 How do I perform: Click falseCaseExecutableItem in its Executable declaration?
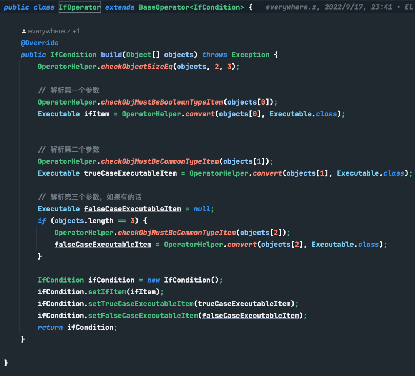[x=133, y=209]
